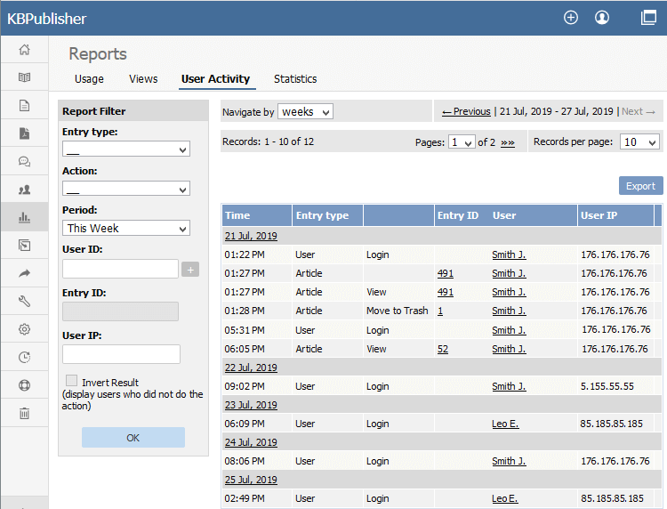Expand the Entry type dropdown

126,149
